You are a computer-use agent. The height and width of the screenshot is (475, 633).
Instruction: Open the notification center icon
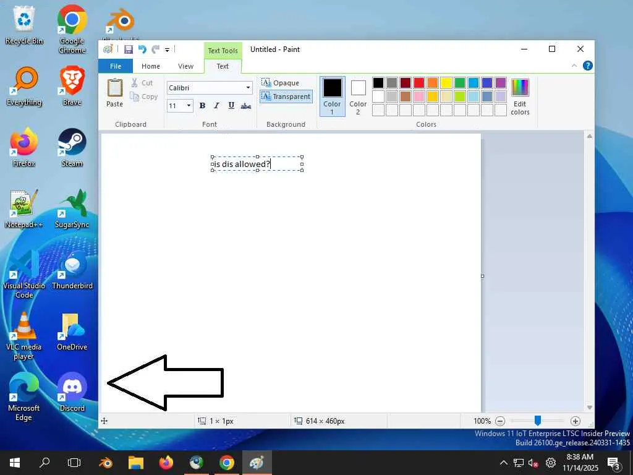click(x=614, y=463)
